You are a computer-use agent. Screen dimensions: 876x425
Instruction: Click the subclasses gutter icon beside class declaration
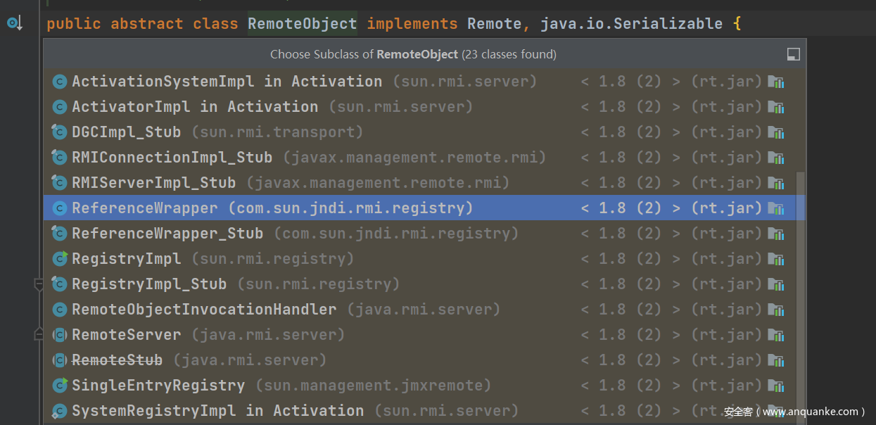point(14,24)
